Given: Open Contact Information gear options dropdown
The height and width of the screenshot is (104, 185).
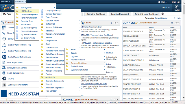Looking at the screenshot, I should [x=177, y=23].
